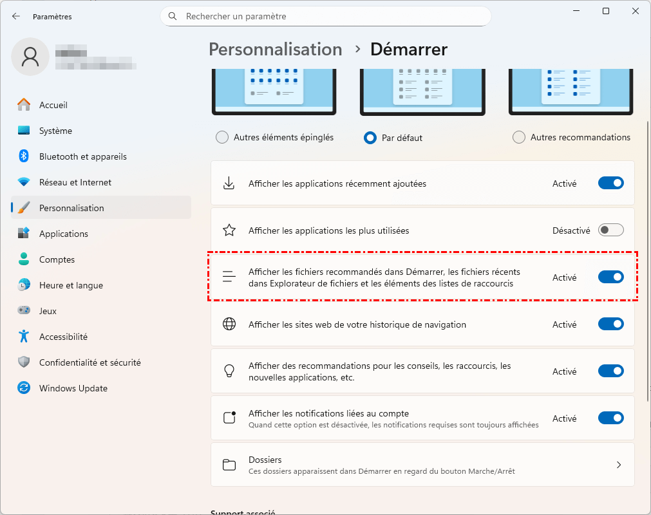Viewport: 651px width, 515px height.
Task: Click the Jeux gamepad icon
Action: (24, 311)
